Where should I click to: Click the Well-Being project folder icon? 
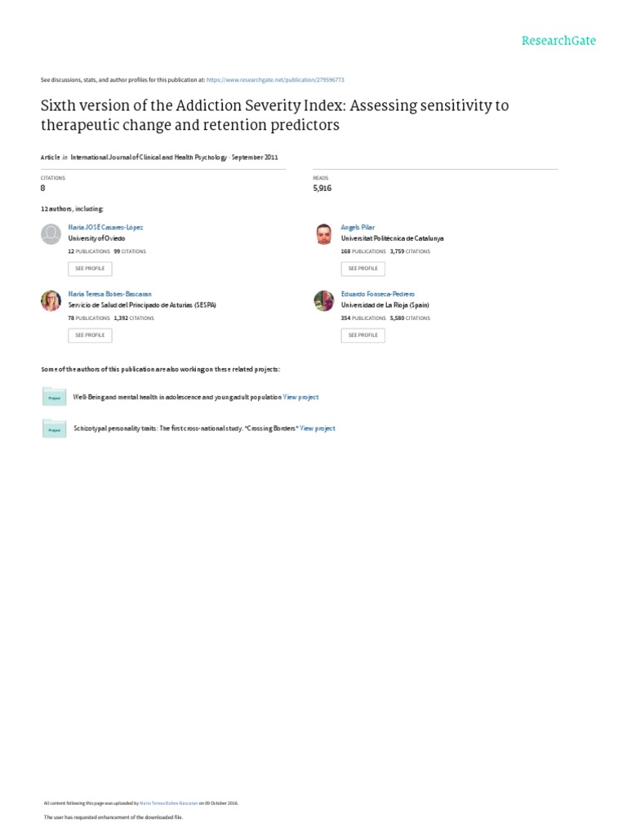(x=55, y=397)
